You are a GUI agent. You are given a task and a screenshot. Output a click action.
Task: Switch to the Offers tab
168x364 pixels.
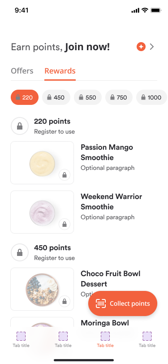pos(22,71)
